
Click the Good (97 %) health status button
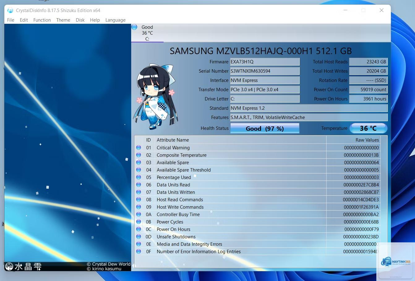[x=265, y=128]
